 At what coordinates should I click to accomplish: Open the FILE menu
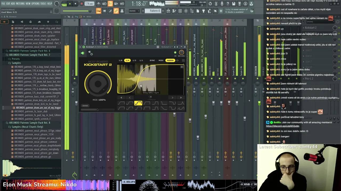point(3,3)
